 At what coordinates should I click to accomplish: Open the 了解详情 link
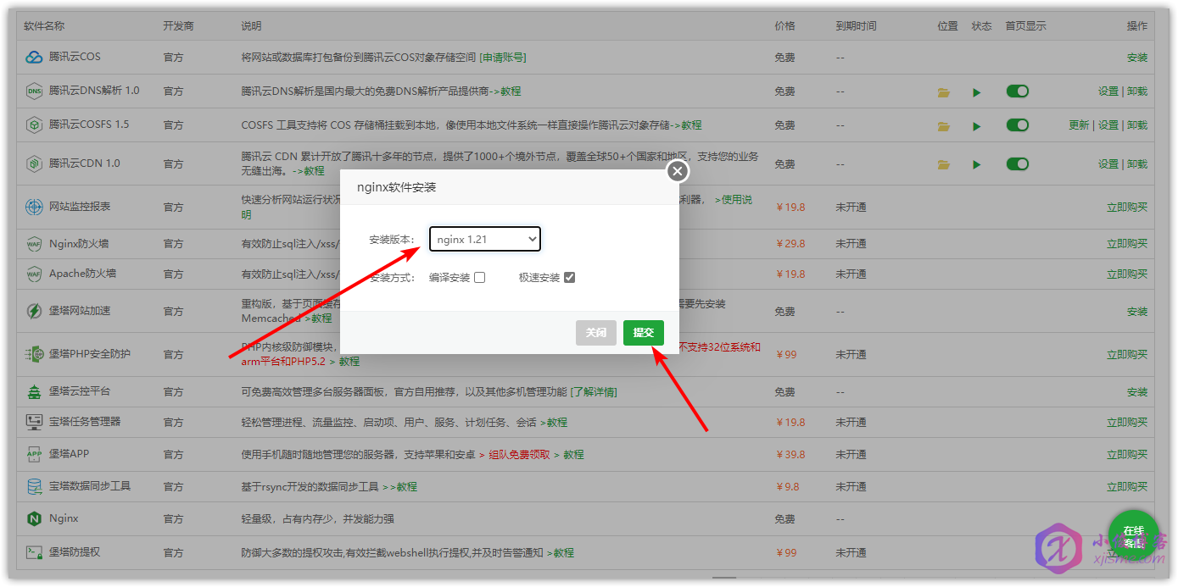coord(594,392)
